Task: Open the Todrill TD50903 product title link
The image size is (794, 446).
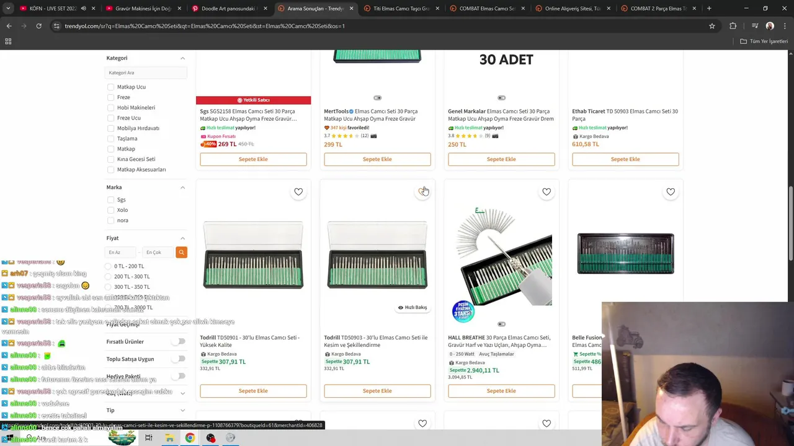Action: click(376, 341)
